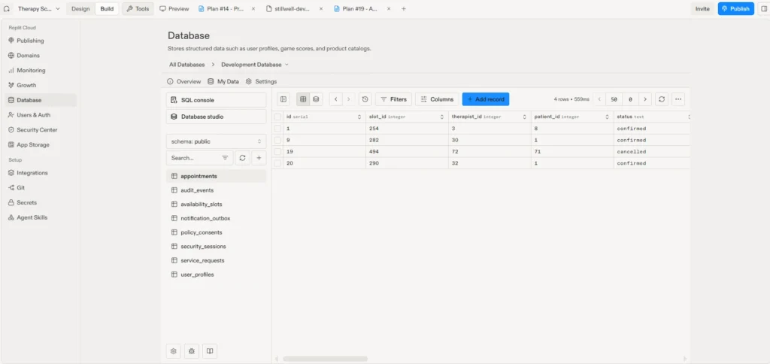Open the history clock icon in toolbar
Viewport: 770px width, 364px height.
click(x=365, y=99)
